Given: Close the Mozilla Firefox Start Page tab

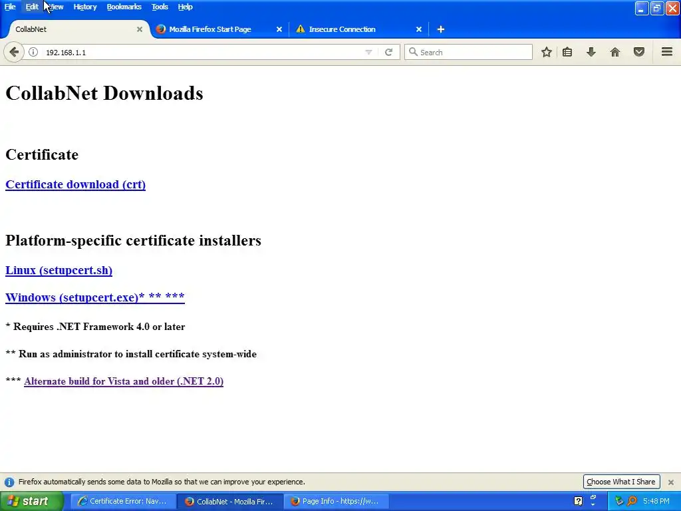Looking at the screenshot, I should (279, 29).
